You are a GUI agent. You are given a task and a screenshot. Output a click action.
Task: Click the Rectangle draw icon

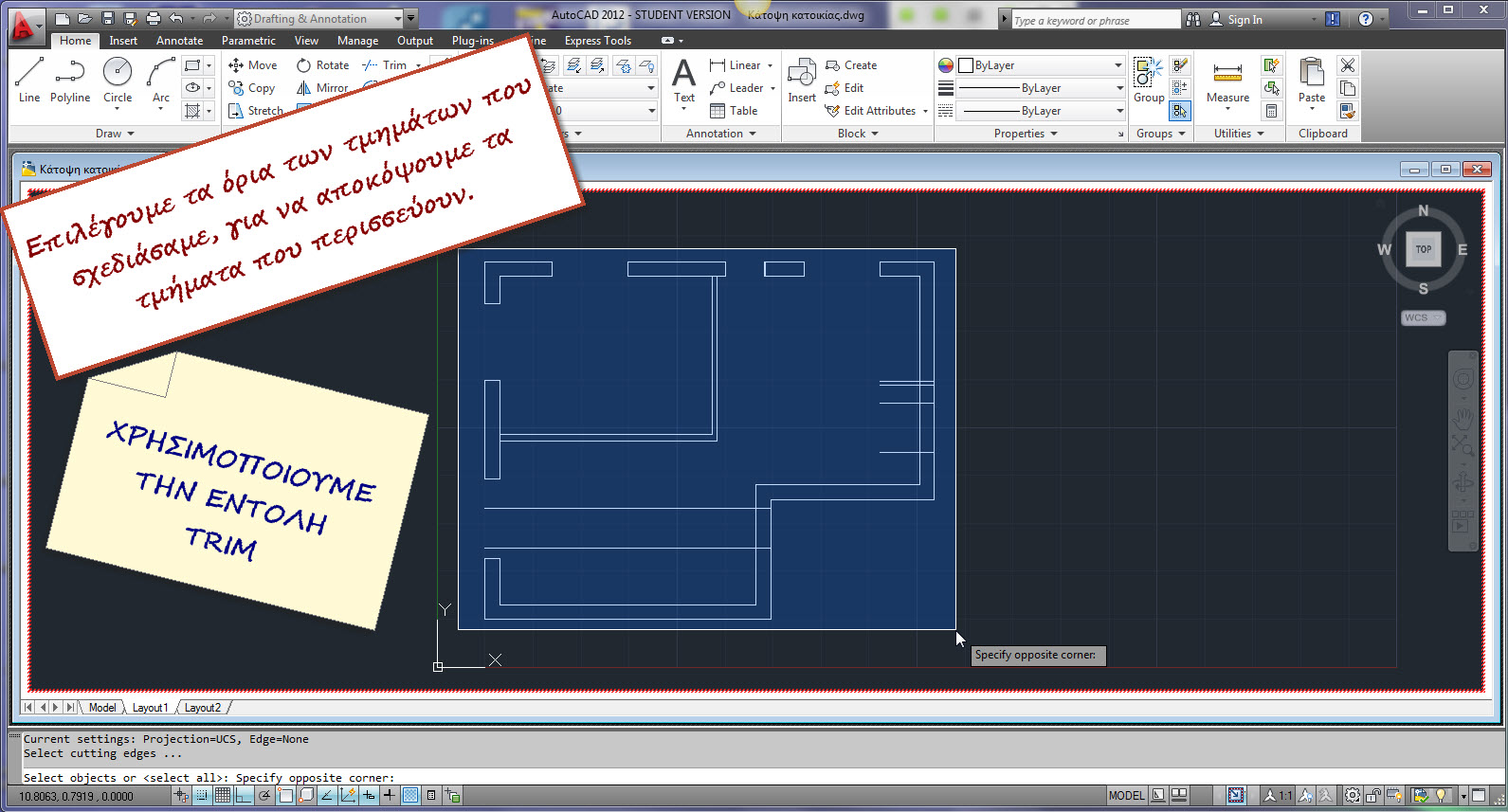tap(192, 65)
